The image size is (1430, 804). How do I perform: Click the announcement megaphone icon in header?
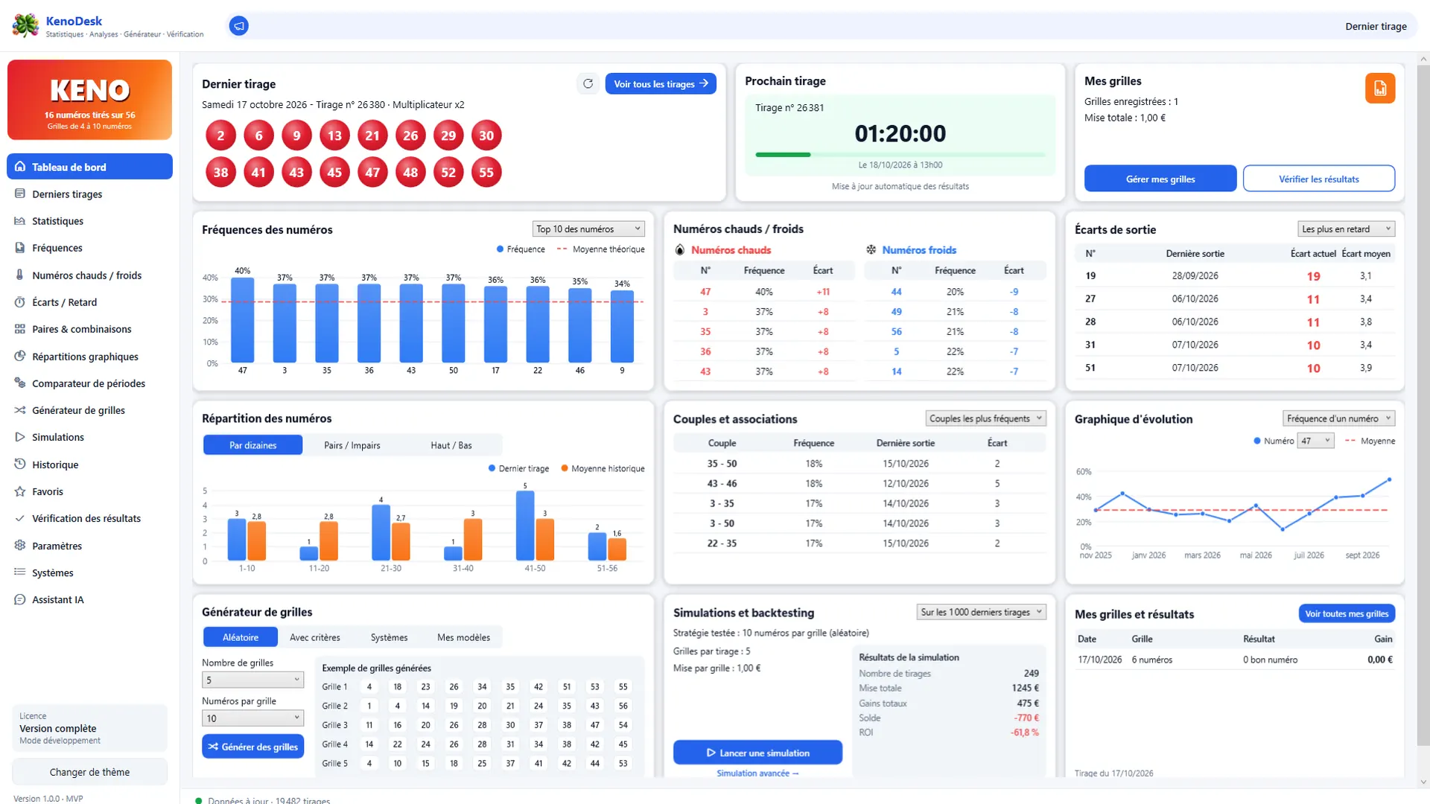(x=238, y=26)
